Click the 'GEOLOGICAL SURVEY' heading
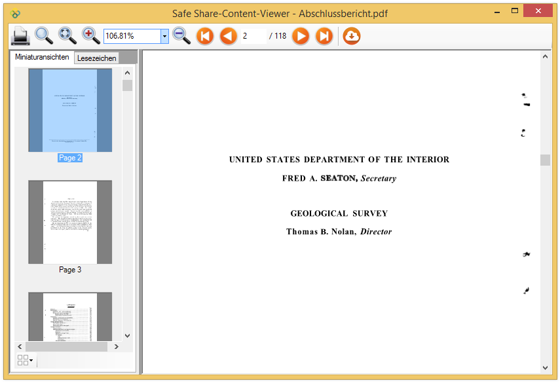Viewport: 560px width, 383px height. 339,213
